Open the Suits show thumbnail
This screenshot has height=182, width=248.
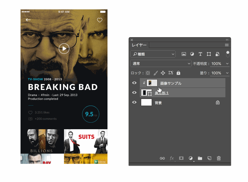pos(86,141)
